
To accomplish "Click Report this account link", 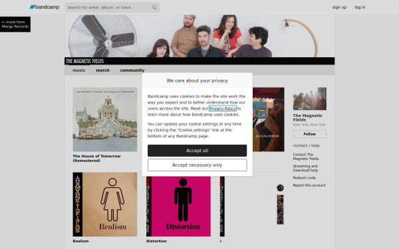I will (x=309, y=185).
